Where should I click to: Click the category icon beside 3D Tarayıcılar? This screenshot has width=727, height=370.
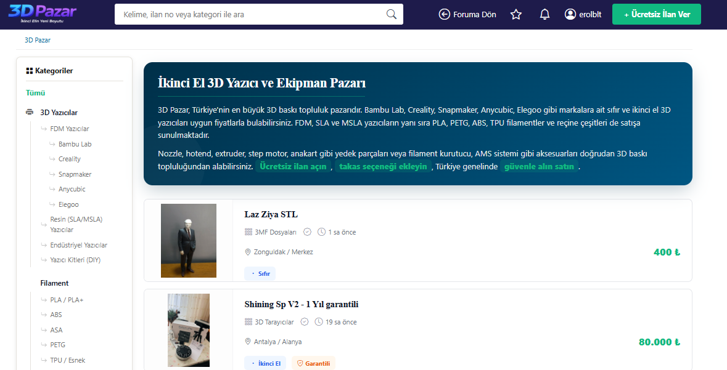[x=248, y=321]
